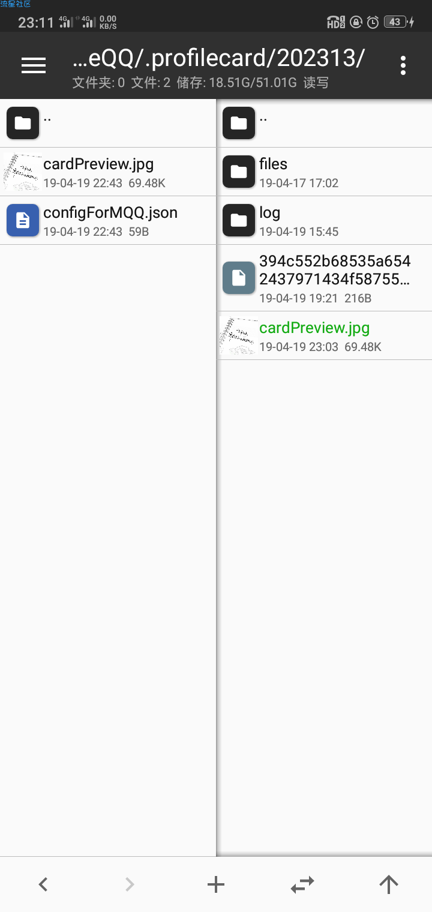Select the configForMQQ.json file name
This screenshot has width=432, height=912.
click(110, 212)
